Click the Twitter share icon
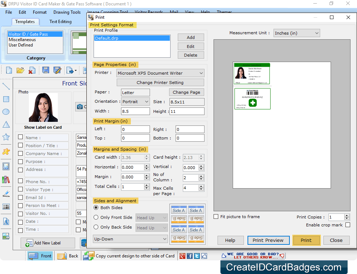This screenshot has height=274, width=357. [x=197, y=256]
